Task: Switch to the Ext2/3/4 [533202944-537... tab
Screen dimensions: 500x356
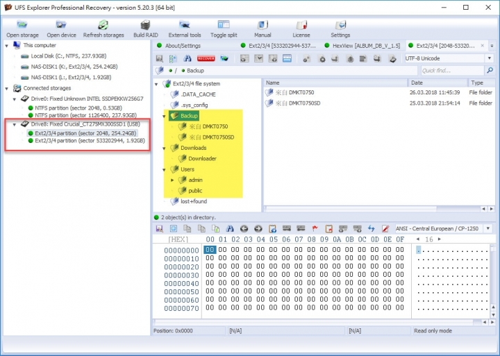Action: (x=278, y=46)
